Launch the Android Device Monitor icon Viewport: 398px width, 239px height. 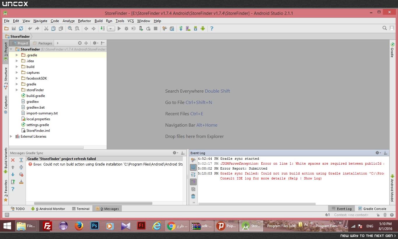click(203, 28)
